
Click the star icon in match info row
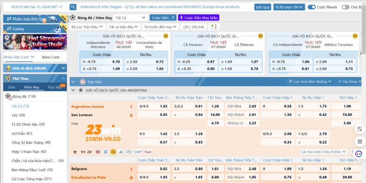click(x=75, y=151)
